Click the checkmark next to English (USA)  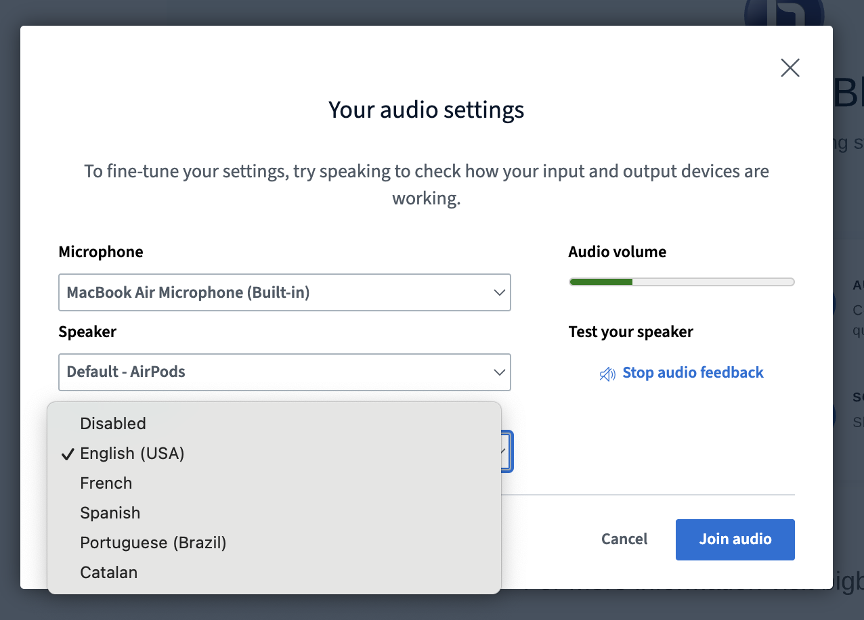coord(67,454)
